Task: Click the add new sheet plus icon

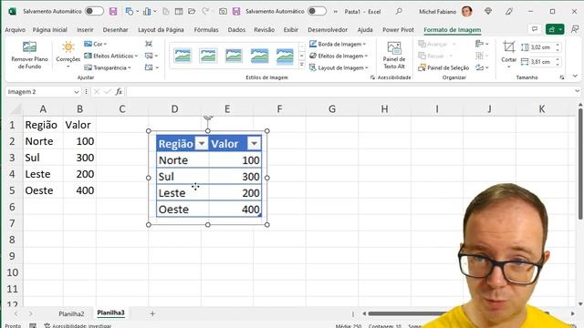Action: [x=152, y=313]
